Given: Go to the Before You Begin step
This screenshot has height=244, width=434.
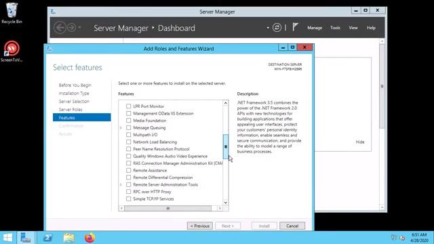Looking at the screenshot, I should pyautogui.click(x=75, y=85).
